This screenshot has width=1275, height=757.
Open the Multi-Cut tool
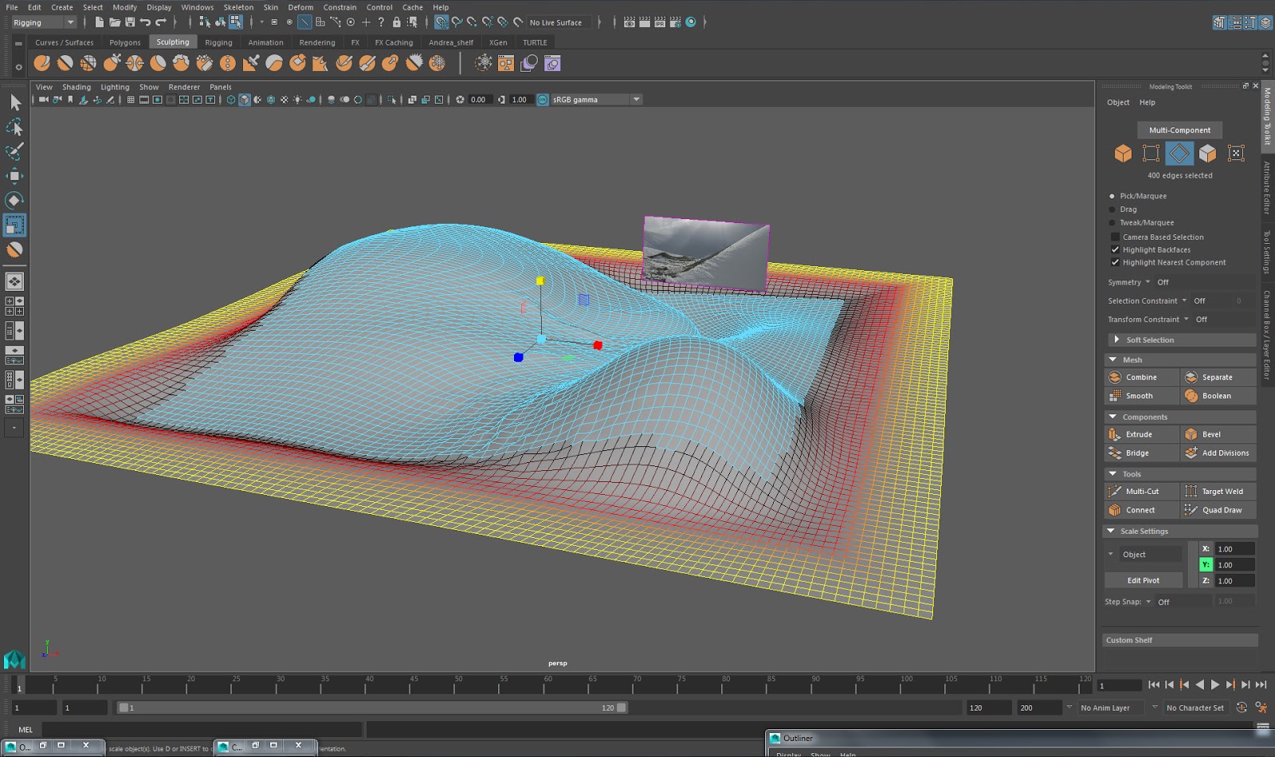point(1140,491)
